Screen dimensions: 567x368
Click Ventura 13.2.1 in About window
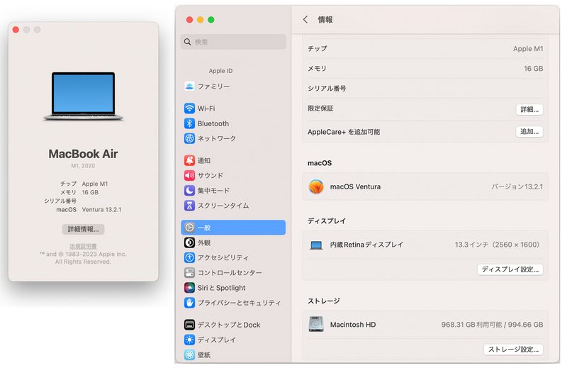(x=101, y=209)
